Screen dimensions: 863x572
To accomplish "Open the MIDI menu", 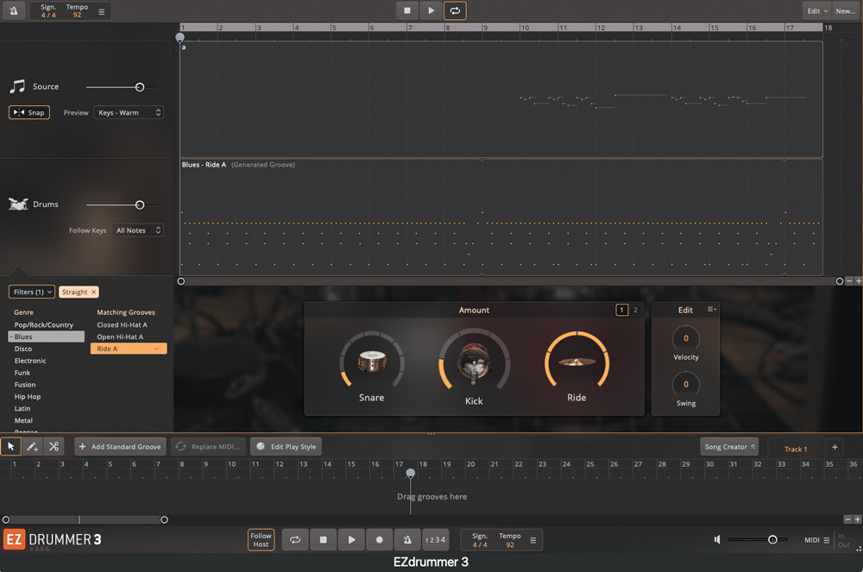I will 816,540.
